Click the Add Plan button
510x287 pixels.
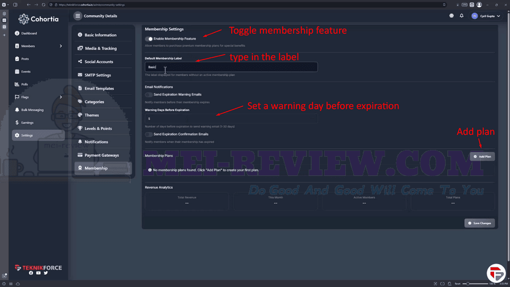click(482, 156)
